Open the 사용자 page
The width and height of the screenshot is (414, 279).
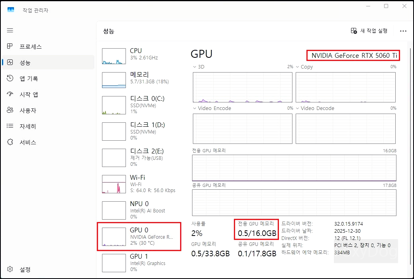pyautogui.click(x=48, y=110)
